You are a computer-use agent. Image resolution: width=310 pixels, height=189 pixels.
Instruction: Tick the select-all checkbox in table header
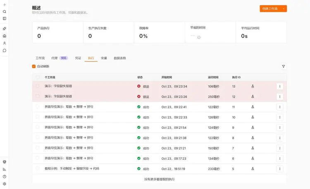pos(37,77)
